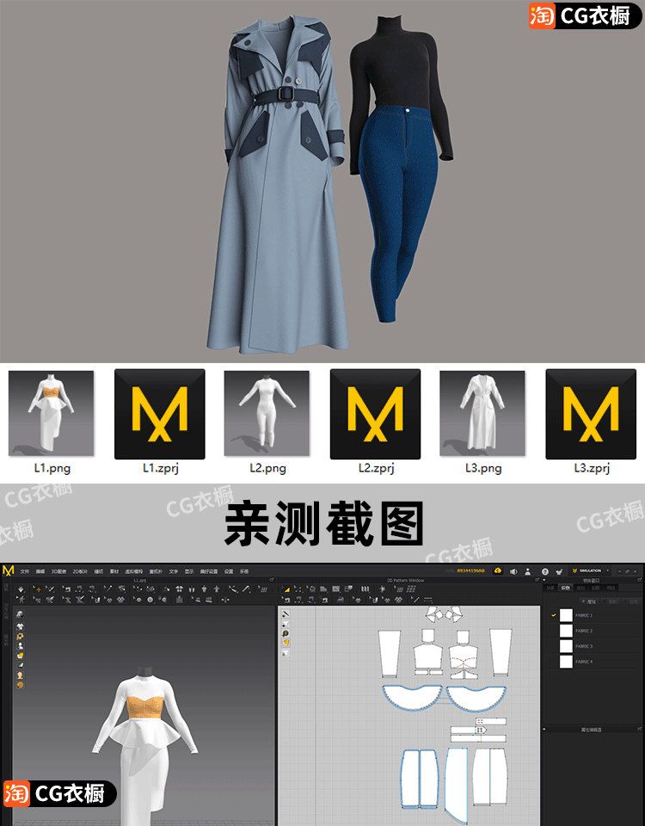Open the L1.zprj project file icon
645x826 pixels.
[160, 414]
